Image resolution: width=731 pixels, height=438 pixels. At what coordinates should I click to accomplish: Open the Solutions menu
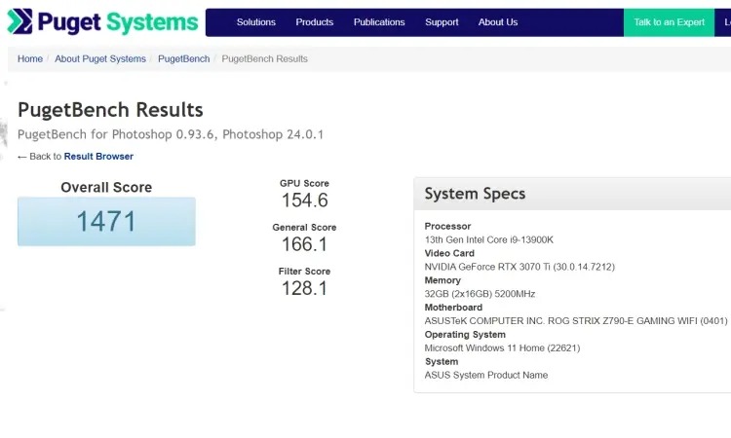(256, 22)
